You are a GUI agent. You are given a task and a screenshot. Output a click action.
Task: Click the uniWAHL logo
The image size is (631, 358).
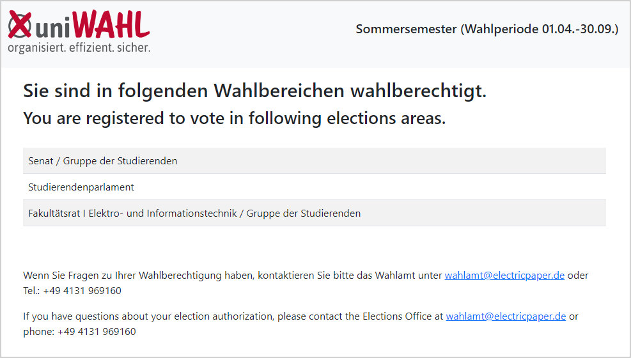[x=79, y=32]
